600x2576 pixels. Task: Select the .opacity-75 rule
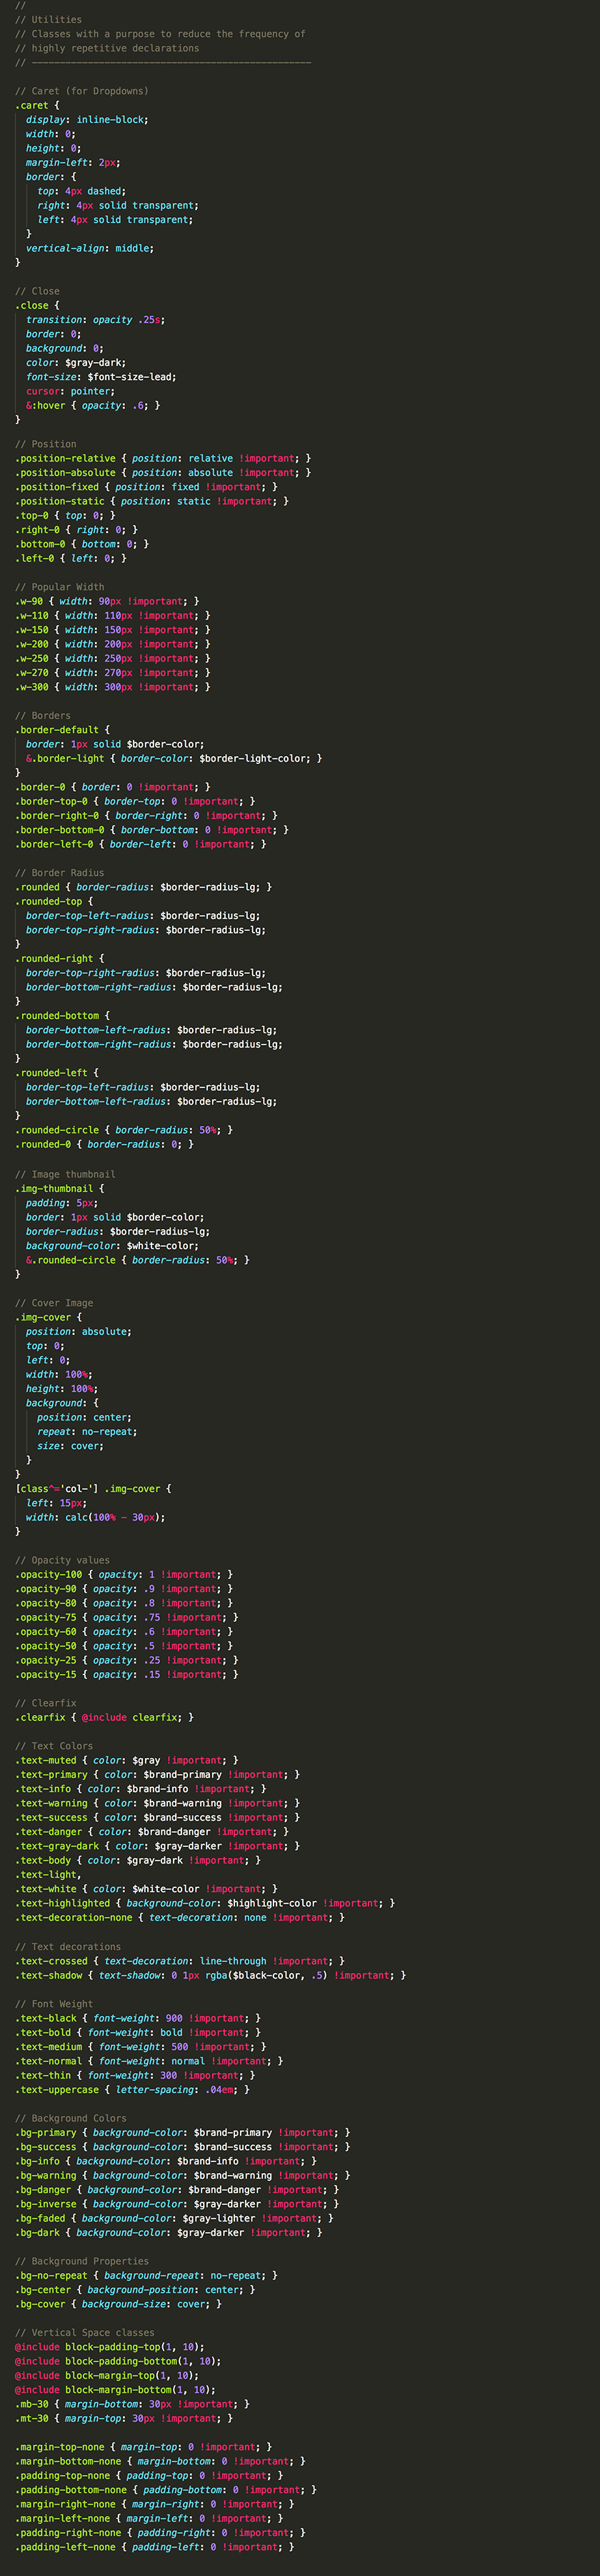pyautogui.click(x=126, y=1617)
